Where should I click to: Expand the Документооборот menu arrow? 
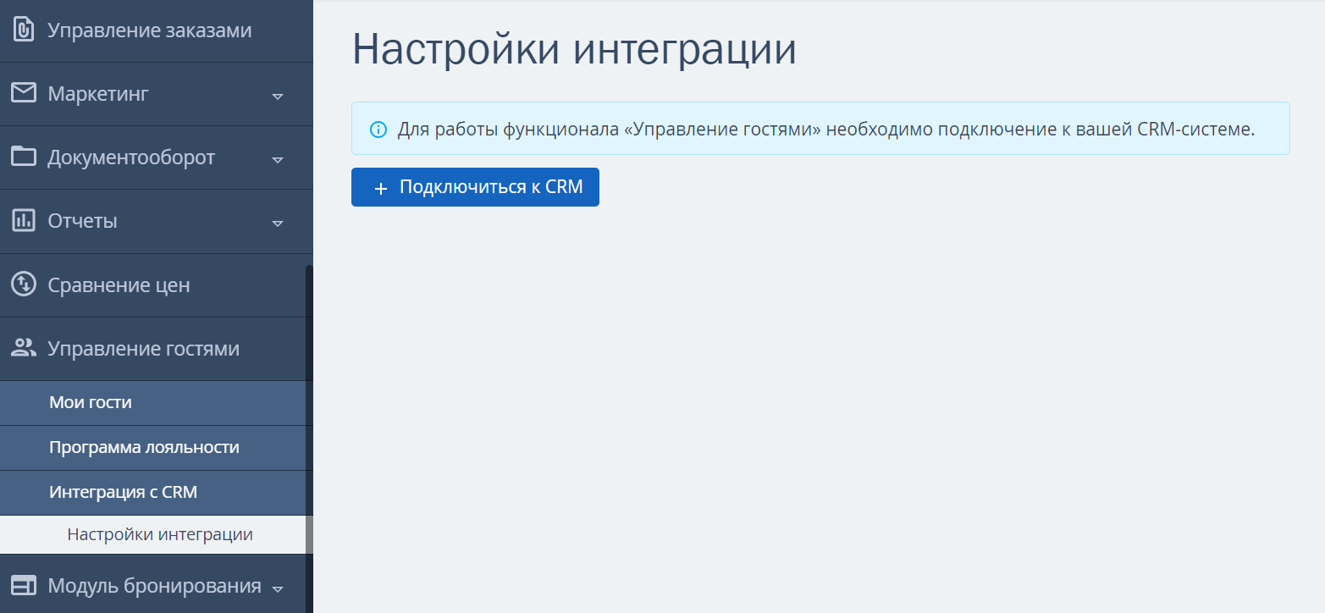[x=277, y=159]
